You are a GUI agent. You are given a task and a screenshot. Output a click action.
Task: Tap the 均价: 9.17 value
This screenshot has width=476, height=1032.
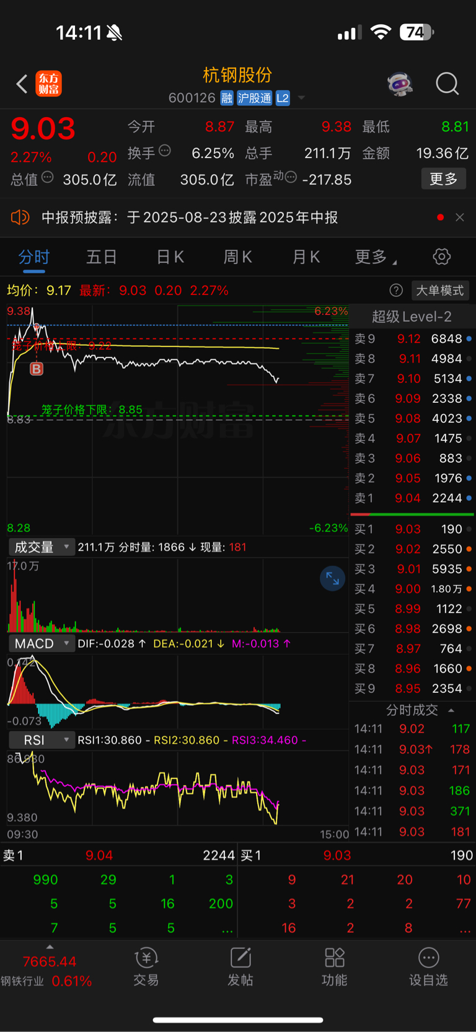pos(39,290)
